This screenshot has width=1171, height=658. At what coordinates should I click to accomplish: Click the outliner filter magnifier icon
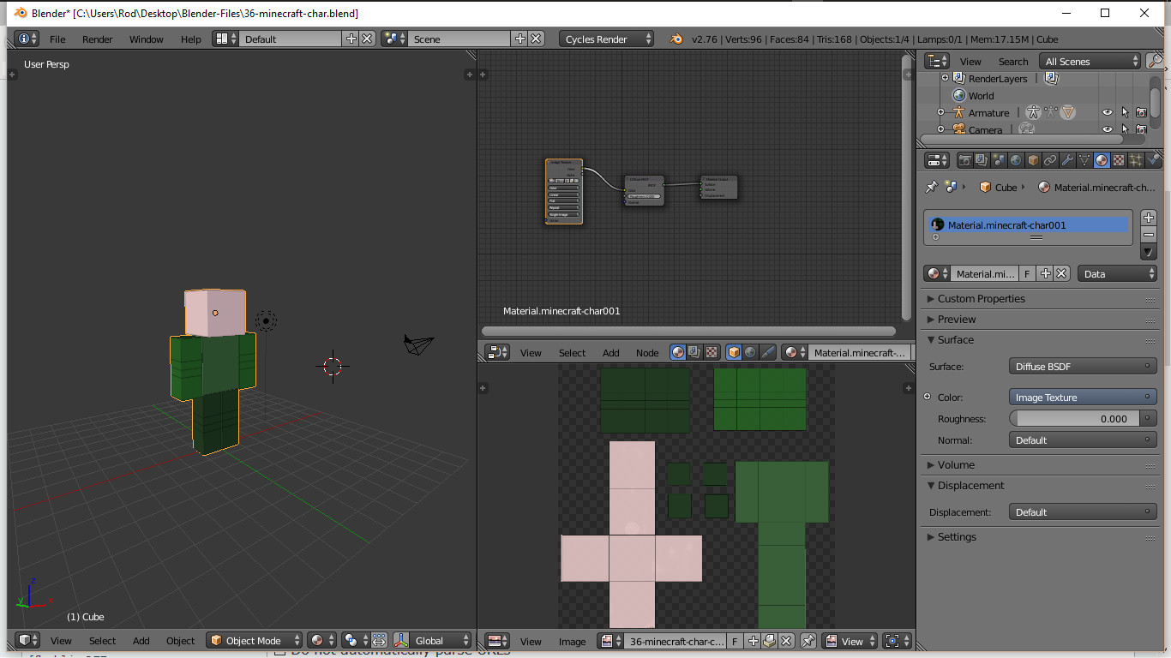[1155, 62]
